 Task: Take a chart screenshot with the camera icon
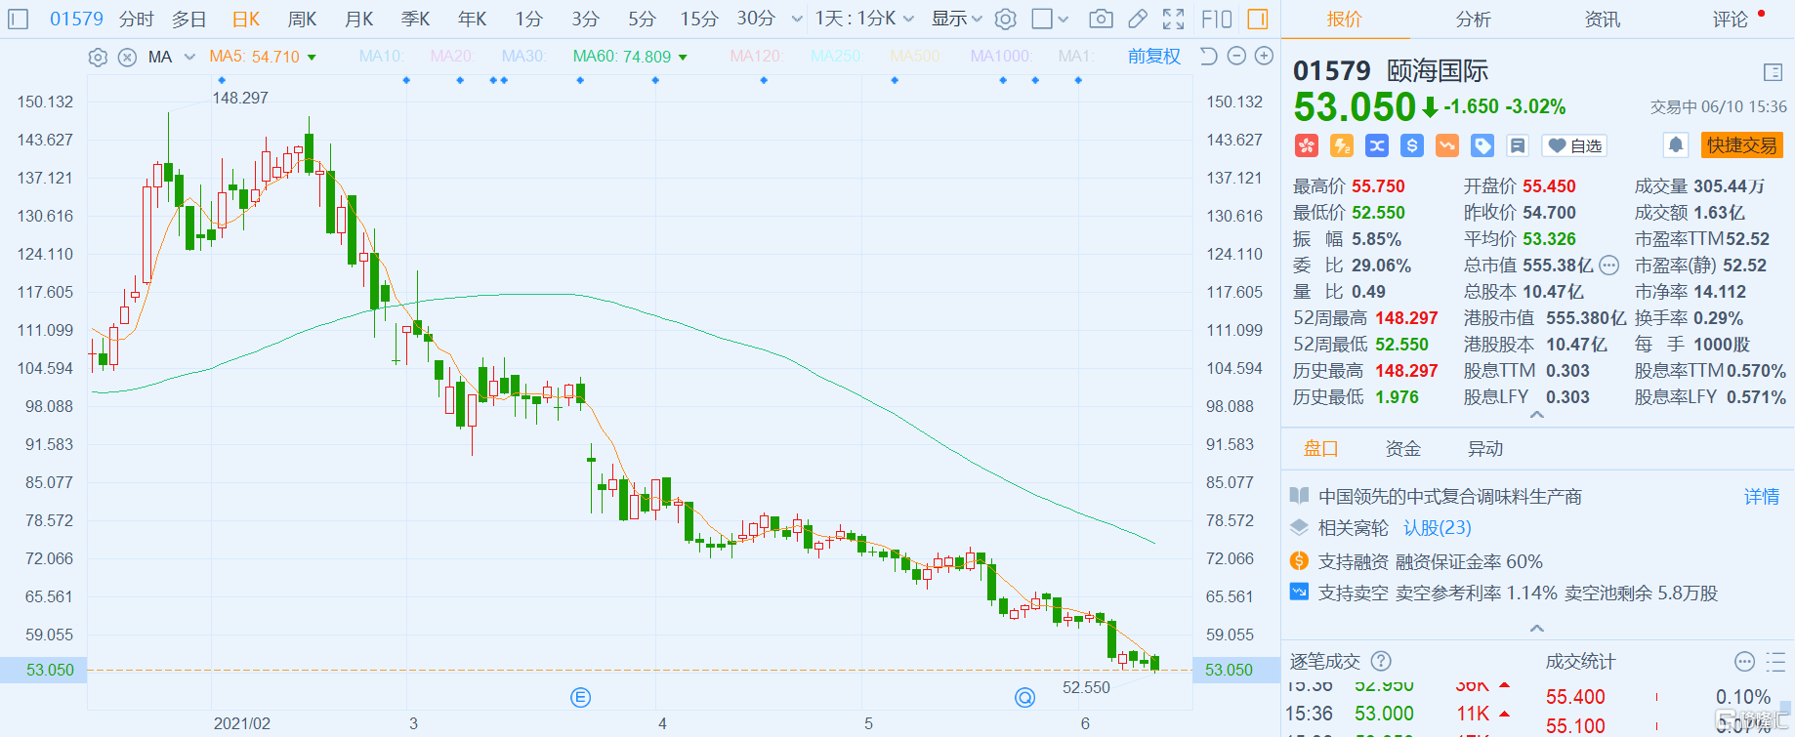(1101, 19)
